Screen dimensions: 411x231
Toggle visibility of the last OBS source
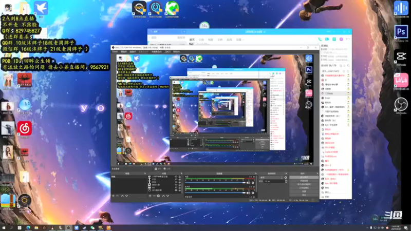(176, 190)
